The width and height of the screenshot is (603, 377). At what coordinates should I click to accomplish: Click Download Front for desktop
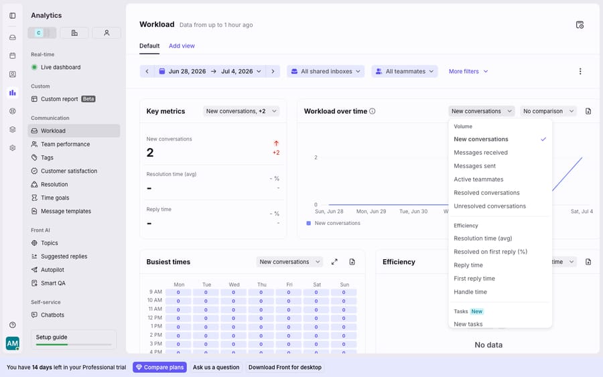285,368
